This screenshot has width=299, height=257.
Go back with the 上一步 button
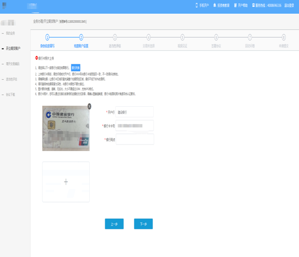click(x=114, y=224)
